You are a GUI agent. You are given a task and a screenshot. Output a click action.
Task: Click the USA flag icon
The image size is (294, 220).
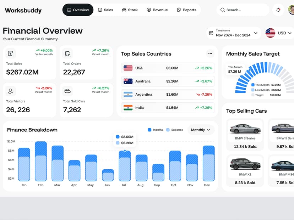point(128,68)
